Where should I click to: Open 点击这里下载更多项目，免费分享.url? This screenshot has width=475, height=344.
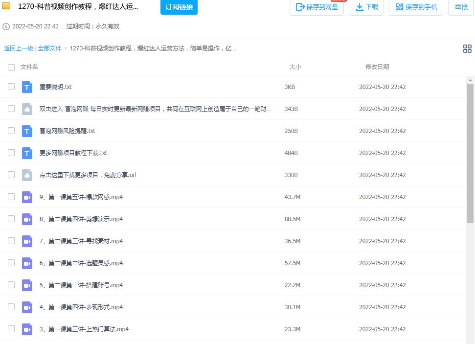point(88,175)
